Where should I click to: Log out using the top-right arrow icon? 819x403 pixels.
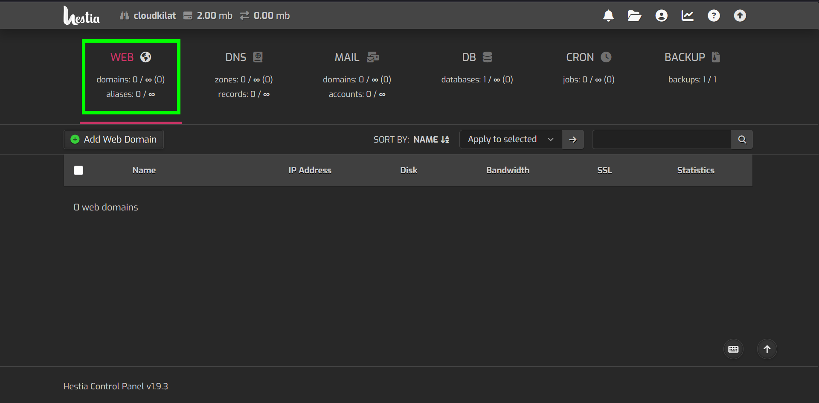click(740, 15)
